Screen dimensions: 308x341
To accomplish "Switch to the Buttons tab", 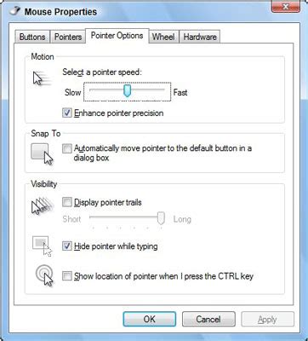I will coord(32,37).
